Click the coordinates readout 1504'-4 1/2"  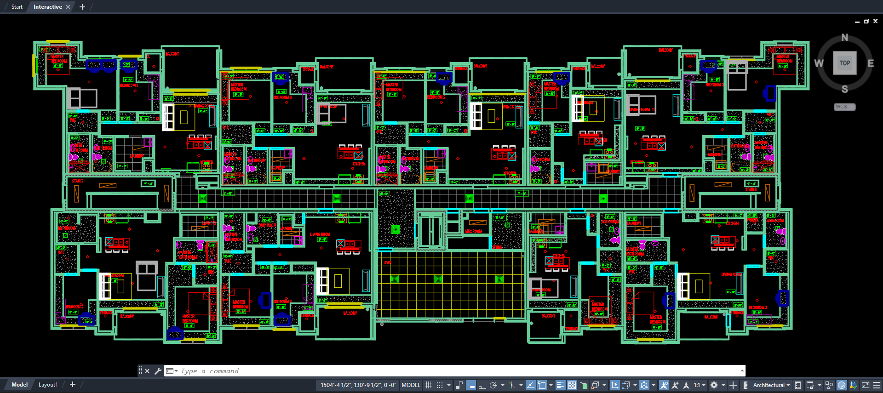click(x=358, y=385)
